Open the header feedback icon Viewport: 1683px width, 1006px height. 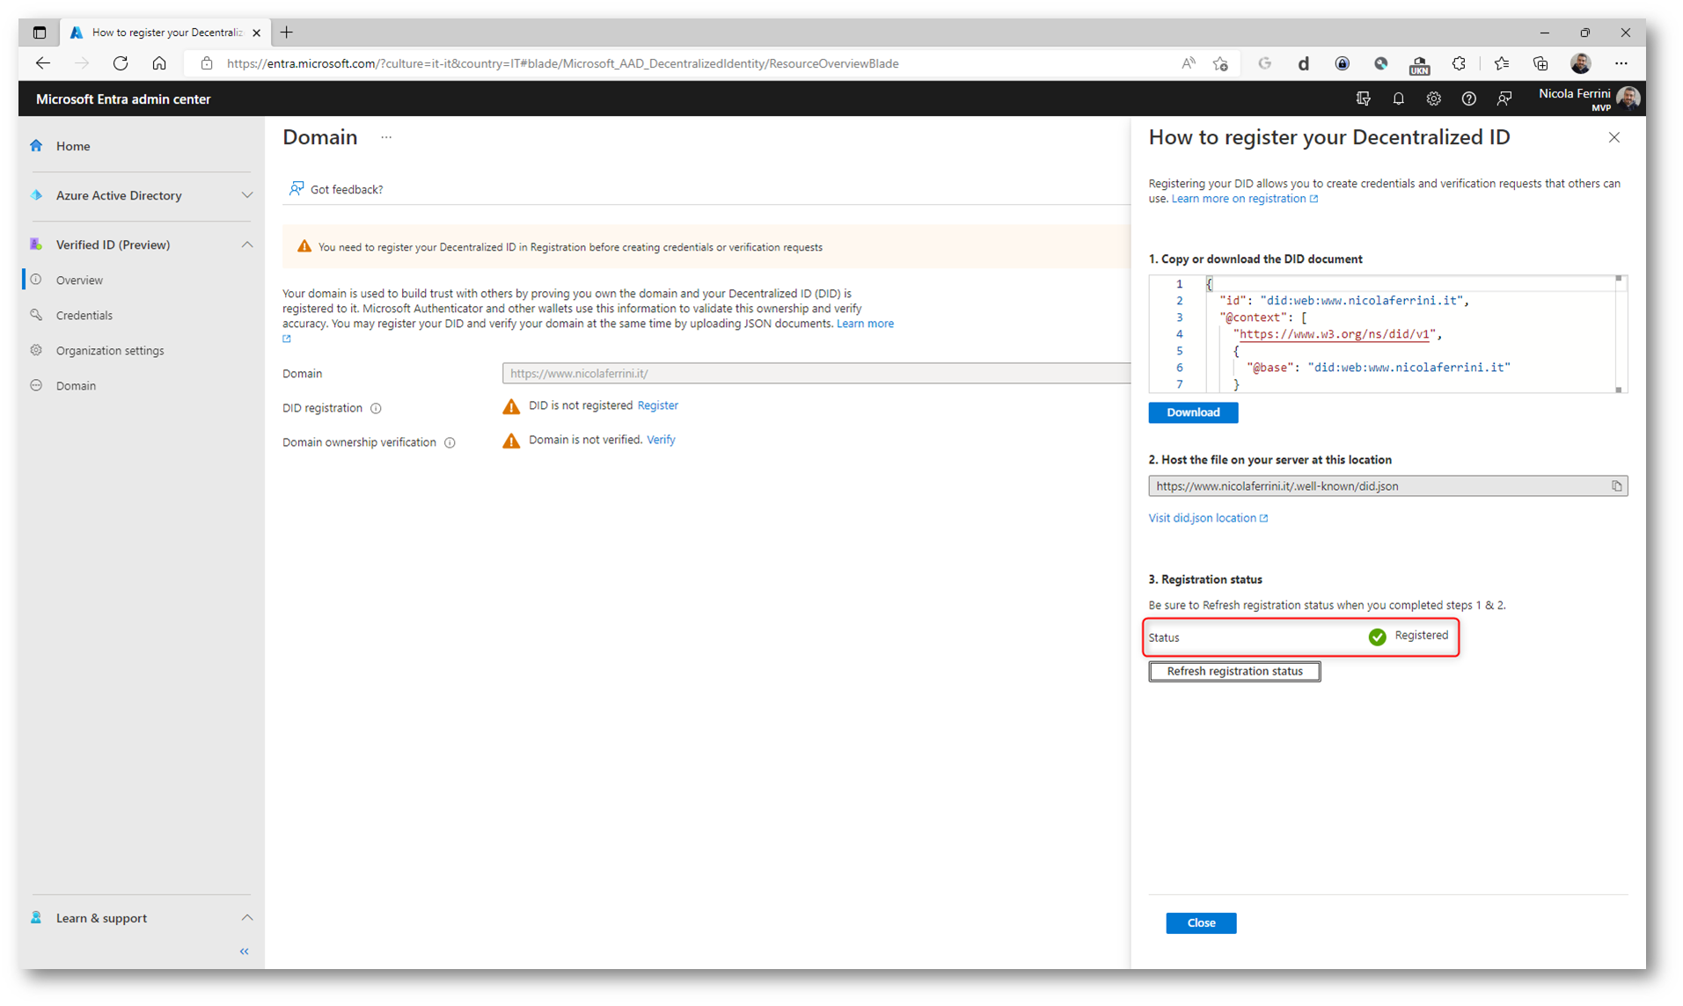pyautogui.click(x=1504, y=98)
